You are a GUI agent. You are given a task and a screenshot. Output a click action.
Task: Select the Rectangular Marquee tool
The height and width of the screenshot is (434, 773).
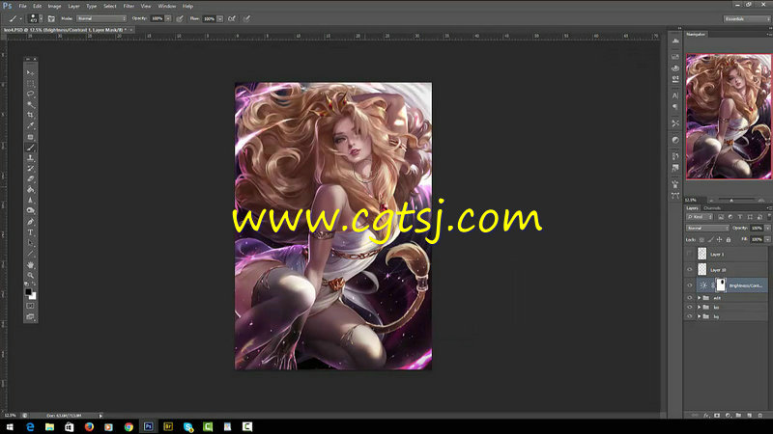point(31,83)
